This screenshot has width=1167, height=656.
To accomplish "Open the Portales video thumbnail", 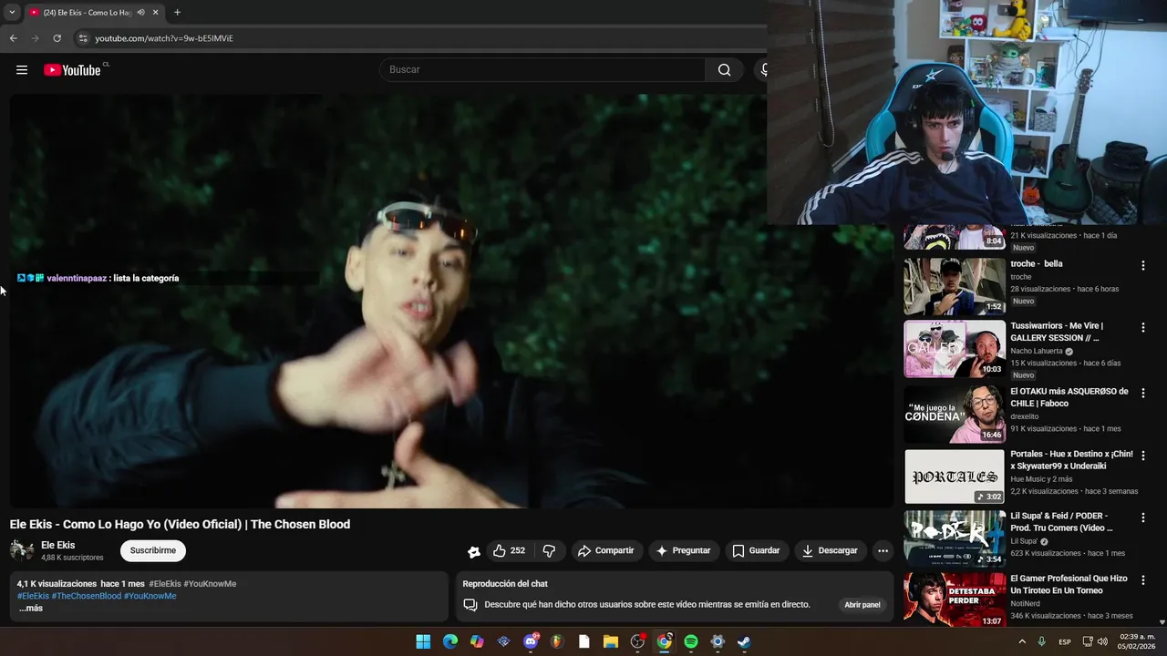I will pos(955,476).
